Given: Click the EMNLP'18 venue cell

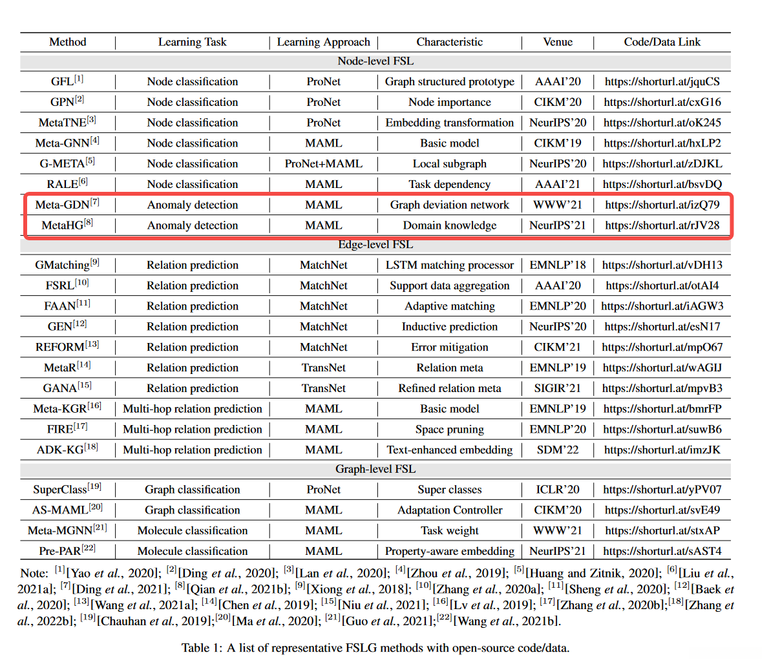Looking at the screenshot, I should point(558,265).
